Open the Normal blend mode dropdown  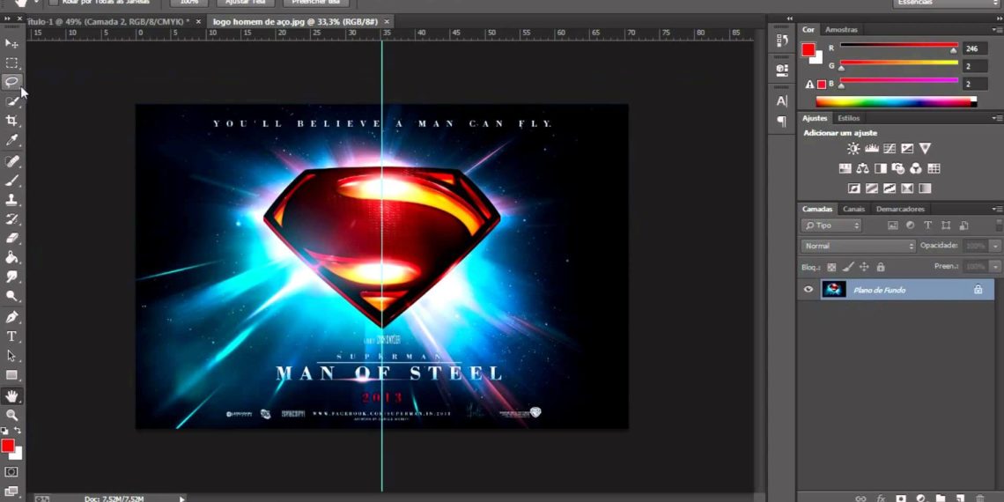pyautogui.click(x=858, y=246)
